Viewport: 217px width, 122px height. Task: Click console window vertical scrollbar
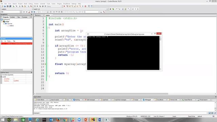160,53
